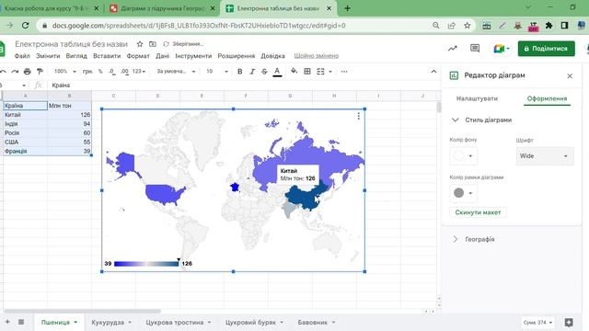This screenshot has height=331, width=589.
Task: Toggle strikethrough formatting
Action: (x=264, y=72)
